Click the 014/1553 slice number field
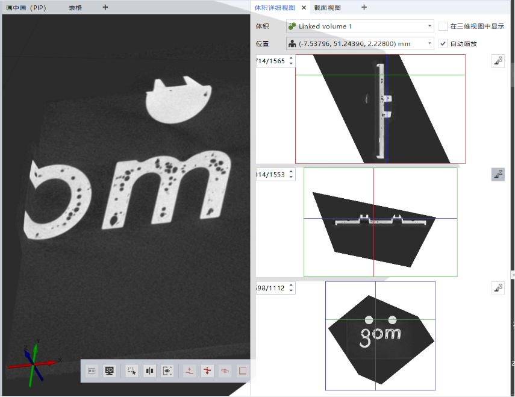Viewport: 515px width, 397px height. (x=271, y=175)
